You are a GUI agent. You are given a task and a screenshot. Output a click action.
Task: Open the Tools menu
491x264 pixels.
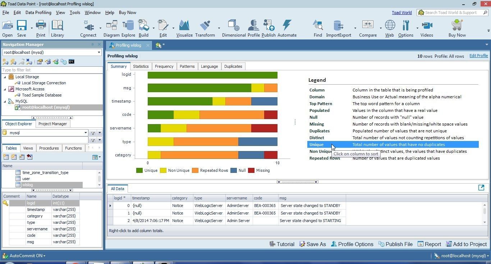[x=75, y=13]
